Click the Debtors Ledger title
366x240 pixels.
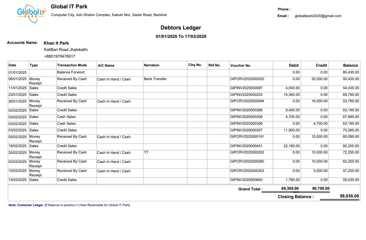click(181, 28)
